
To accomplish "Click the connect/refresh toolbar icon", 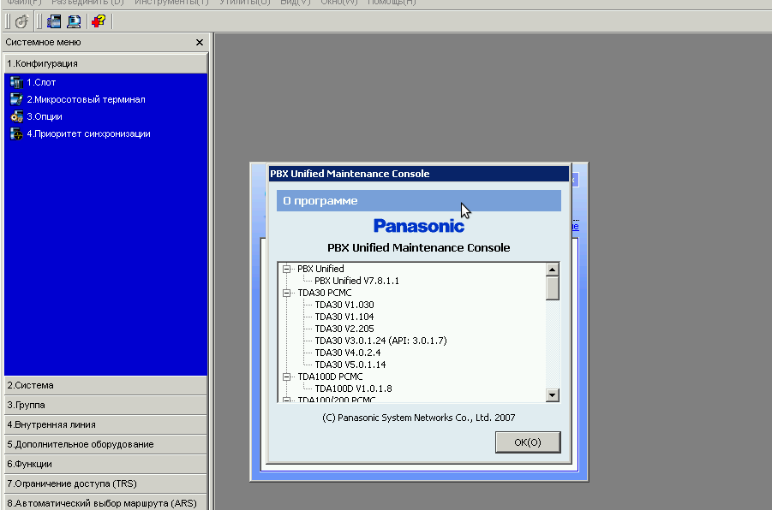I will (x=21, y=21).
